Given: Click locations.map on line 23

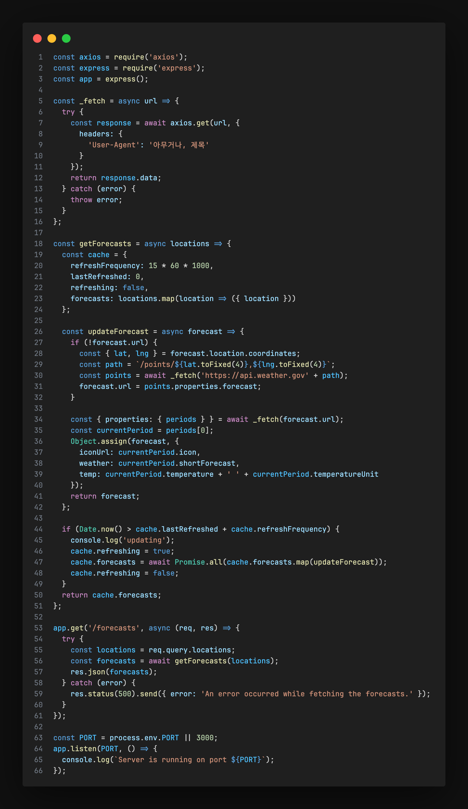Looking at the screenshot, I should tap(146, 298).
